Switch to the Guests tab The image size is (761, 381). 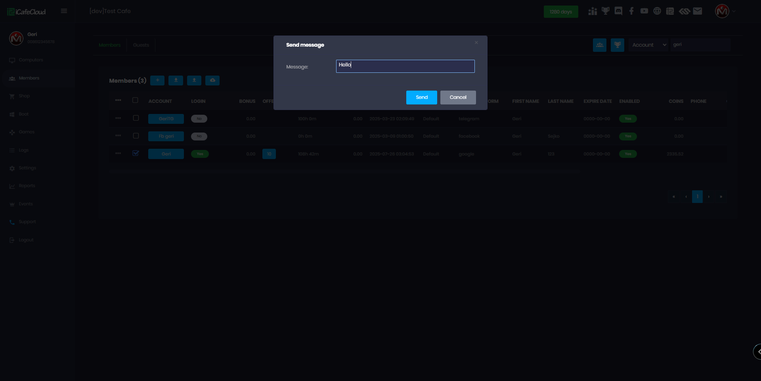click(141, 45)
